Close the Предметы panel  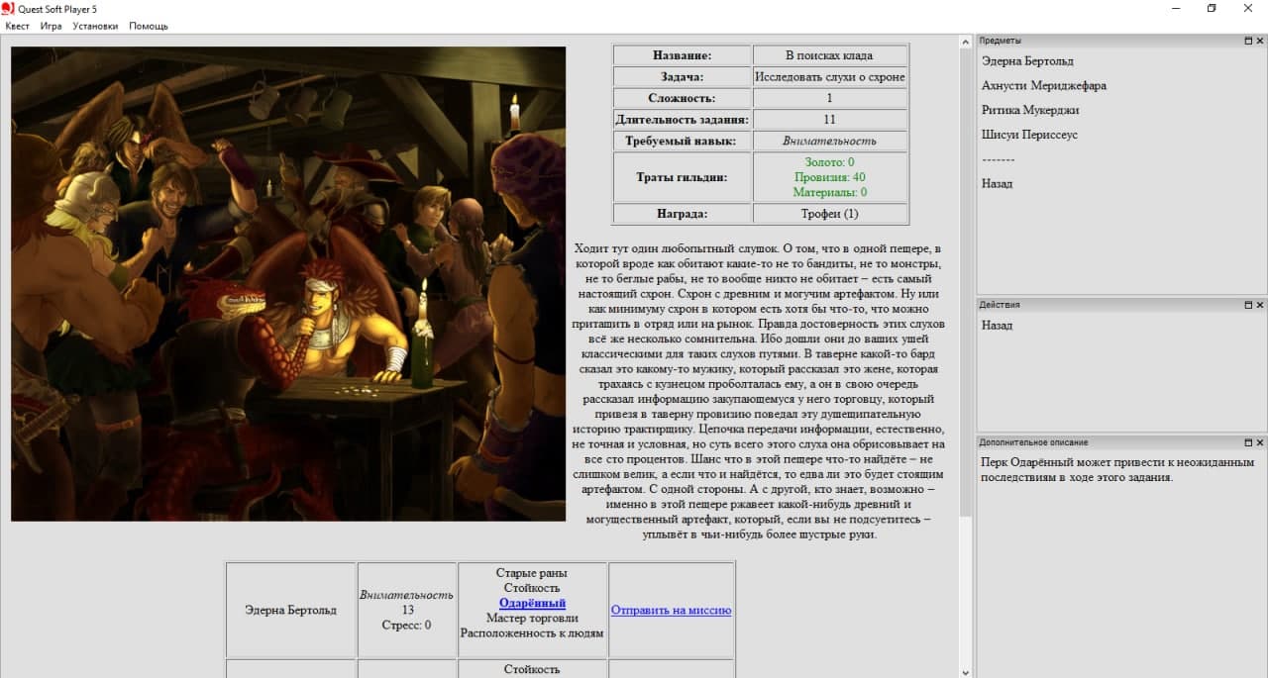(1260, 41)
